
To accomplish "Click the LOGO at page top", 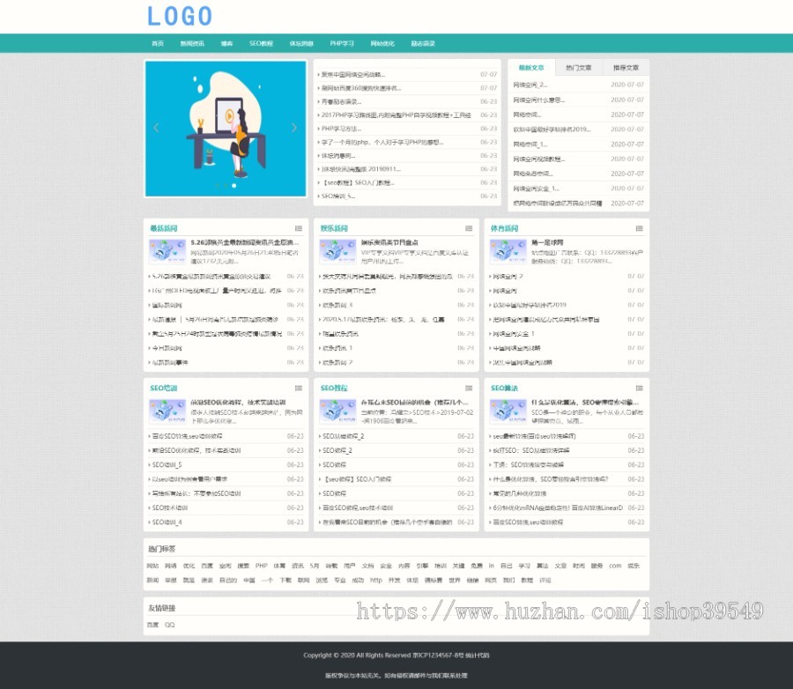I will [180, 16].
